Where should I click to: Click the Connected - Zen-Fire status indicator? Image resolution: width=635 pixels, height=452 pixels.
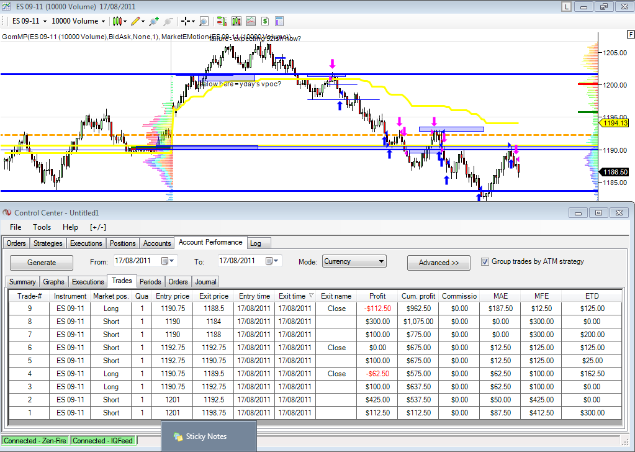pyautogui.click(x=35, y=441)
